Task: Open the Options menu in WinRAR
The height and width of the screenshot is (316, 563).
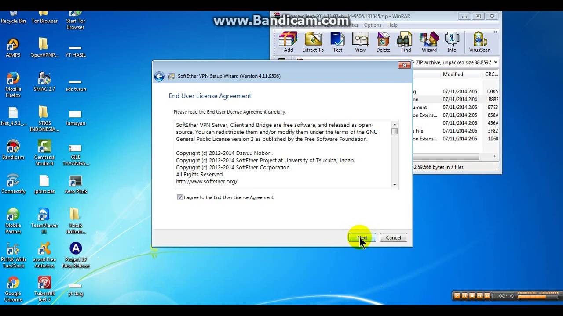Action: pyautogui.click(x=373, y=25)
